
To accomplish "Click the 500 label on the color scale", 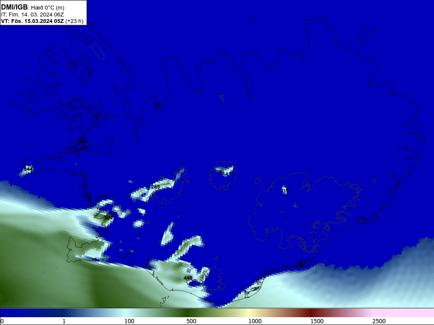I will point(191,321).
